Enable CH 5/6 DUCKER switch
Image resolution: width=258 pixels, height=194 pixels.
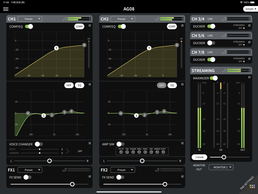211,43
